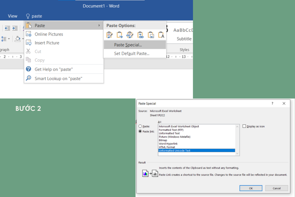Open the Shading color dropdown arrow

point(23,39)
